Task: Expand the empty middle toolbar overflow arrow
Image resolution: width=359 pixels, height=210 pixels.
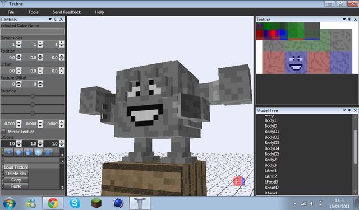Action: point(62,161)
